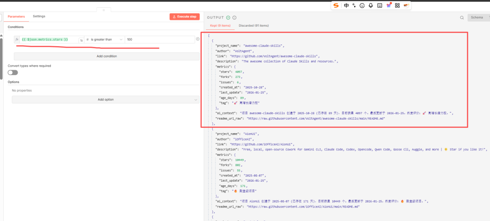Open the four-squares toolbox icon in IME bar

point(397,5)
